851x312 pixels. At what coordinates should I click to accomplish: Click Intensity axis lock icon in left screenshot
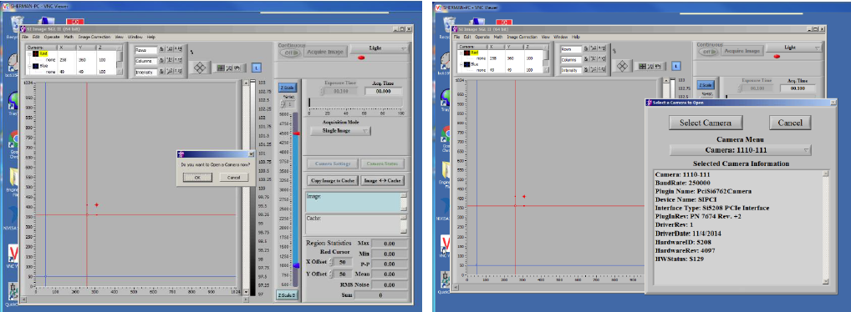pos(161,72)
